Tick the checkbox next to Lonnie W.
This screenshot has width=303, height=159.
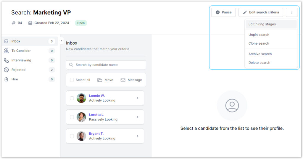72,98
